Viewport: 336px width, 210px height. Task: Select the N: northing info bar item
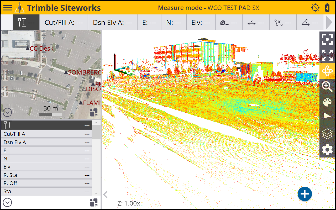174,22
